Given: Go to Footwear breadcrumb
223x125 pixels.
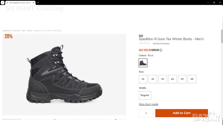Looking at the screenshot, I should click(x=16, y=31).
